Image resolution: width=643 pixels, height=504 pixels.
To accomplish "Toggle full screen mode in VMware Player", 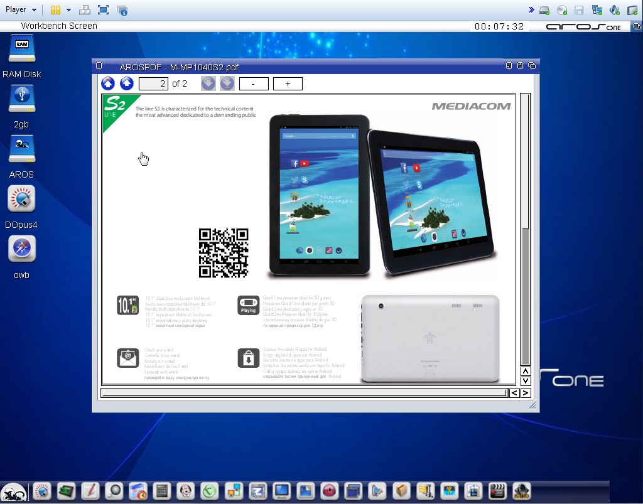I will [104, 10].
